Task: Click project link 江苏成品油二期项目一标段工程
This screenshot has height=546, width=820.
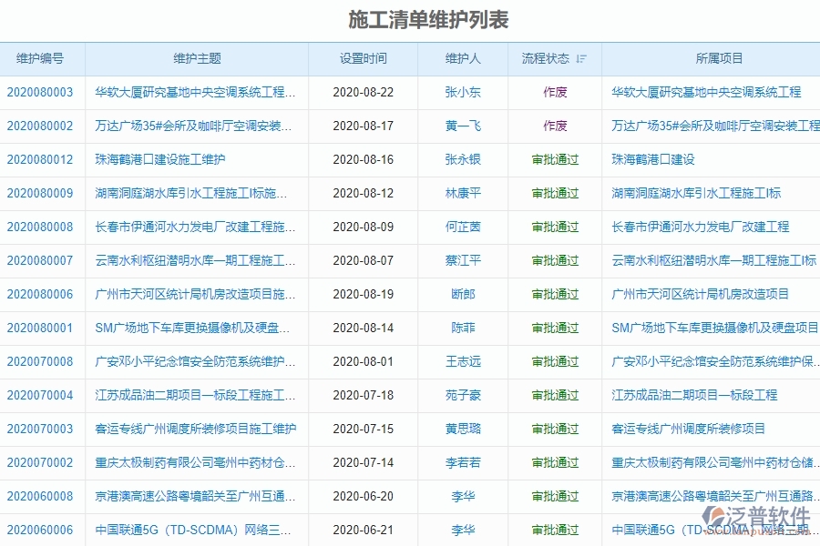Action: tap(695, 395)
